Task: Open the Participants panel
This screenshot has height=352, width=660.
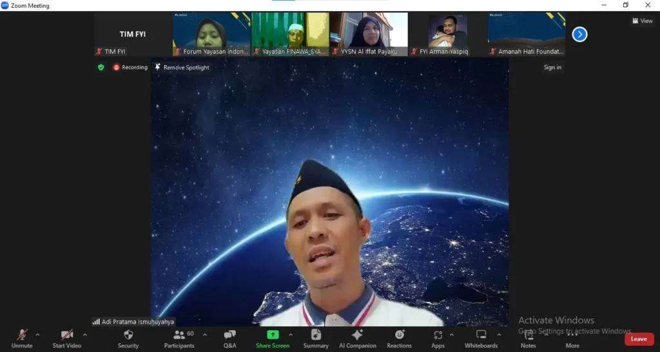Action: pos(179,339)
